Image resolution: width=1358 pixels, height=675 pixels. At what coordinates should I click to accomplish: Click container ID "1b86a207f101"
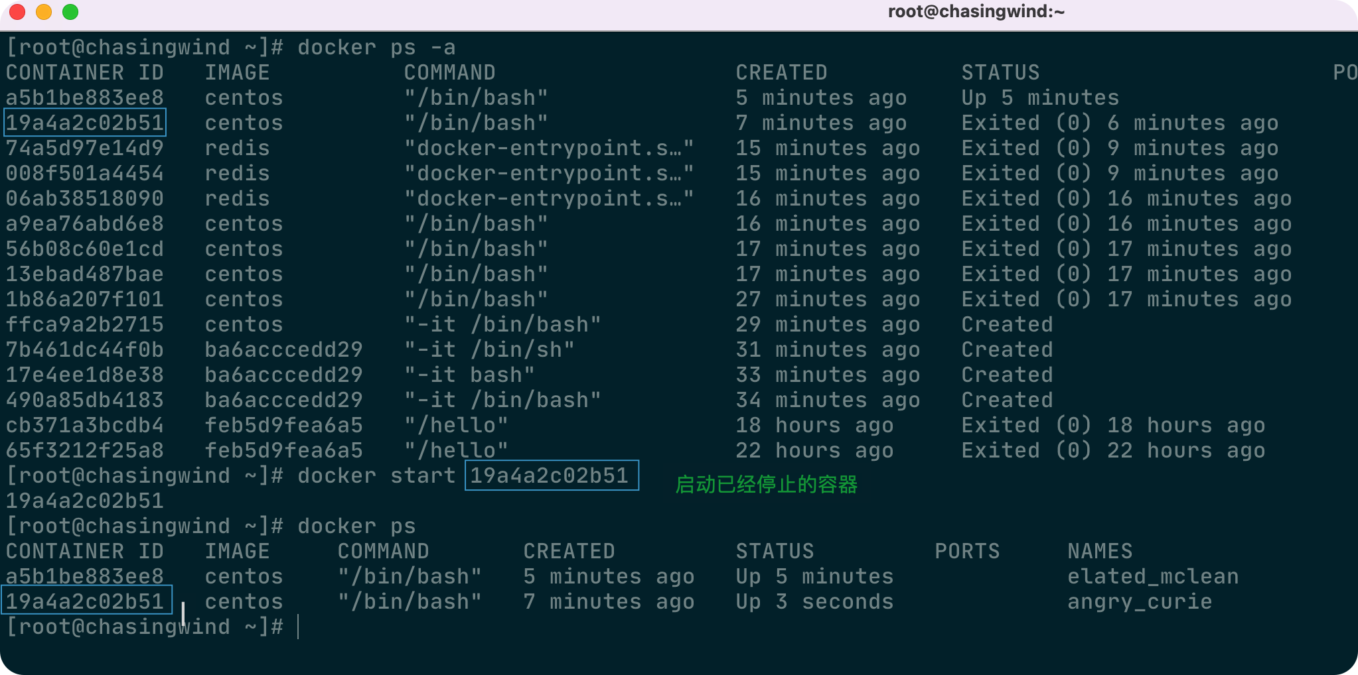point(85,299)
